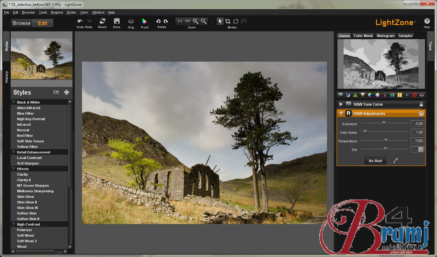Rotate the image left
The height and width of the screenshot is (257, 437).
(158, 21)
